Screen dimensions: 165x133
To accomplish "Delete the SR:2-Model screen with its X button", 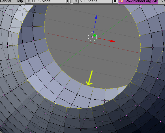I will (68, 1).
